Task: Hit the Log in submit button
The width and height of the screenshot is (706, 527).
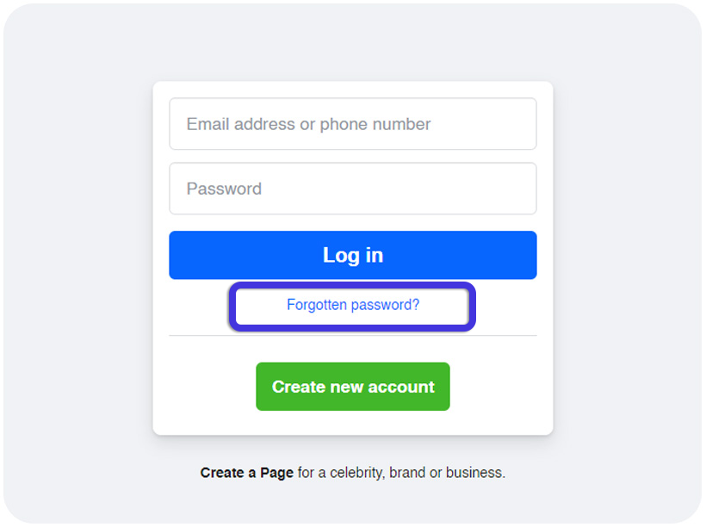Action: tap(352, 255)
